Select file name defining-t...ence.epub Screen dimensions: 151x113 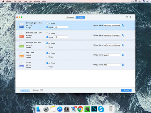pos(34,42)
